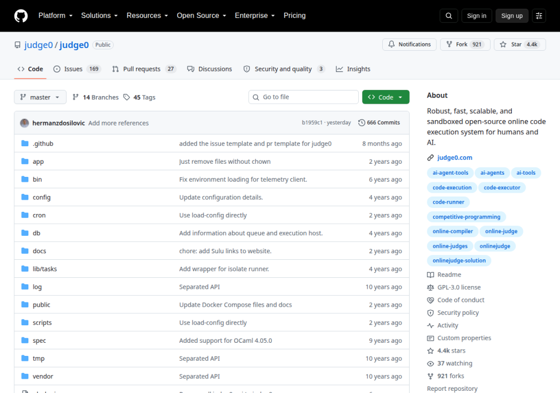Expand the Platform menu

point(55,16)
